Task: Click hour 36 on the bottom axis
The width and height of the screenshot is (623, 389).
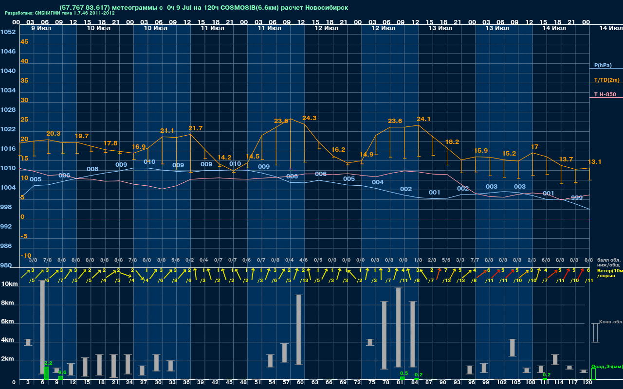Action: tap(186, 383)
